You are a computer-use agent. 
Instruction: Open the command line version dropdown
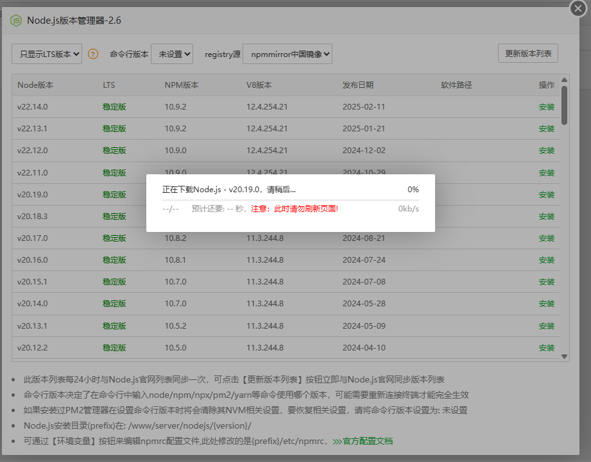pyautogui.click(x=172, y=54)
